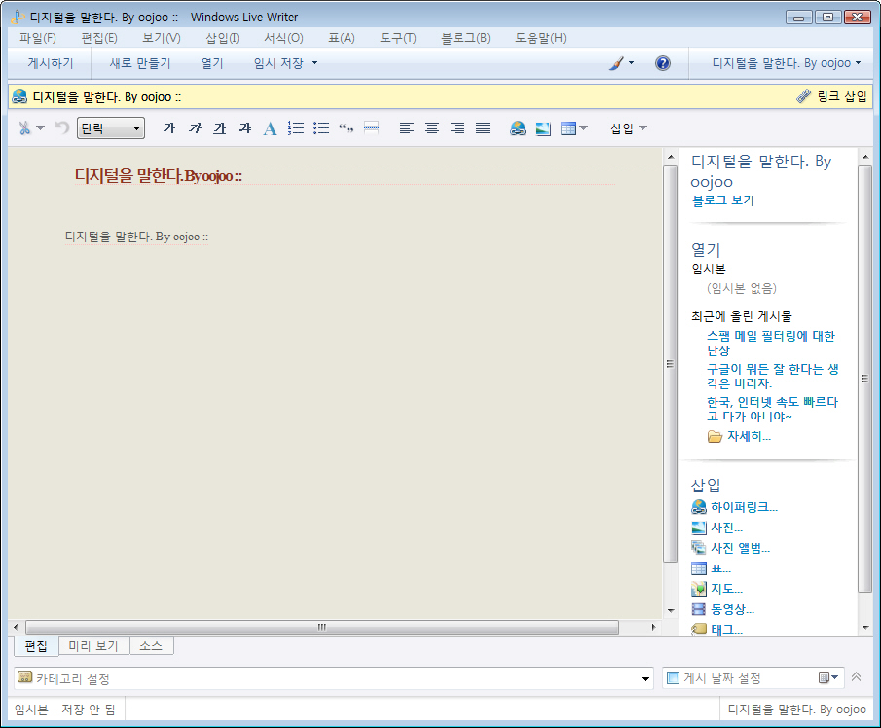Click the 열기 toolbar button

(x=212, y=63)
